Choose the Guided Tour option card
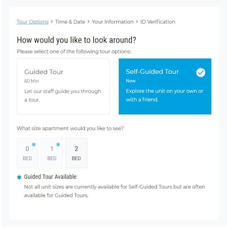This screenshot has width=227, height=229. coord(63,86)
